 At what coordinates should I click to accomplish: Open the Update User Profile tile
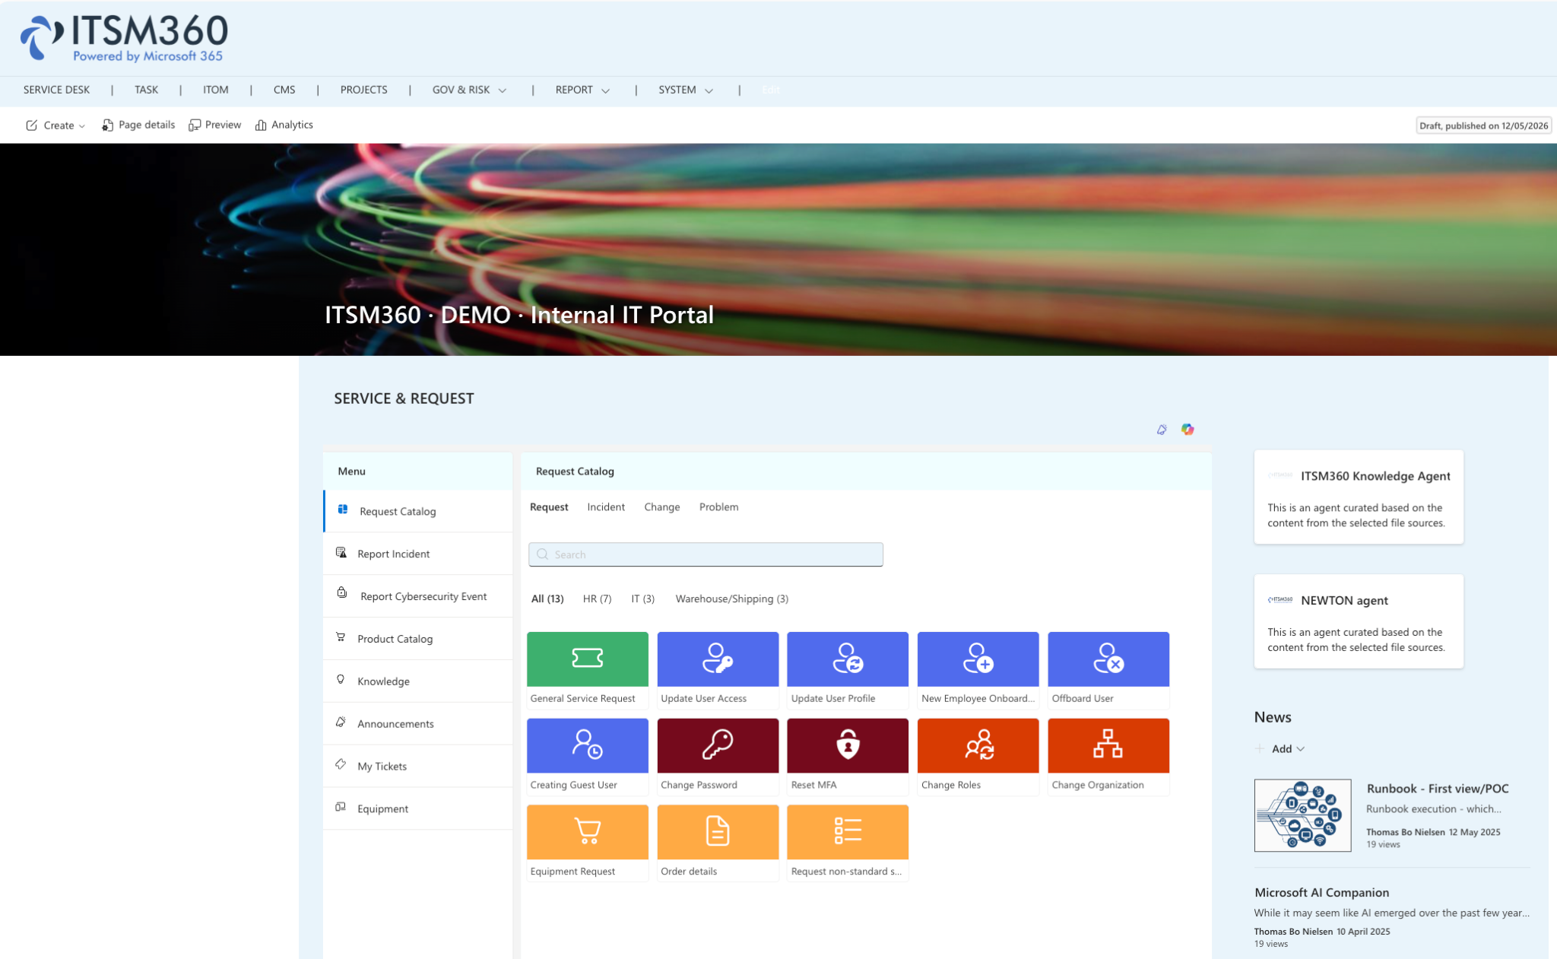tap(848, 669)
